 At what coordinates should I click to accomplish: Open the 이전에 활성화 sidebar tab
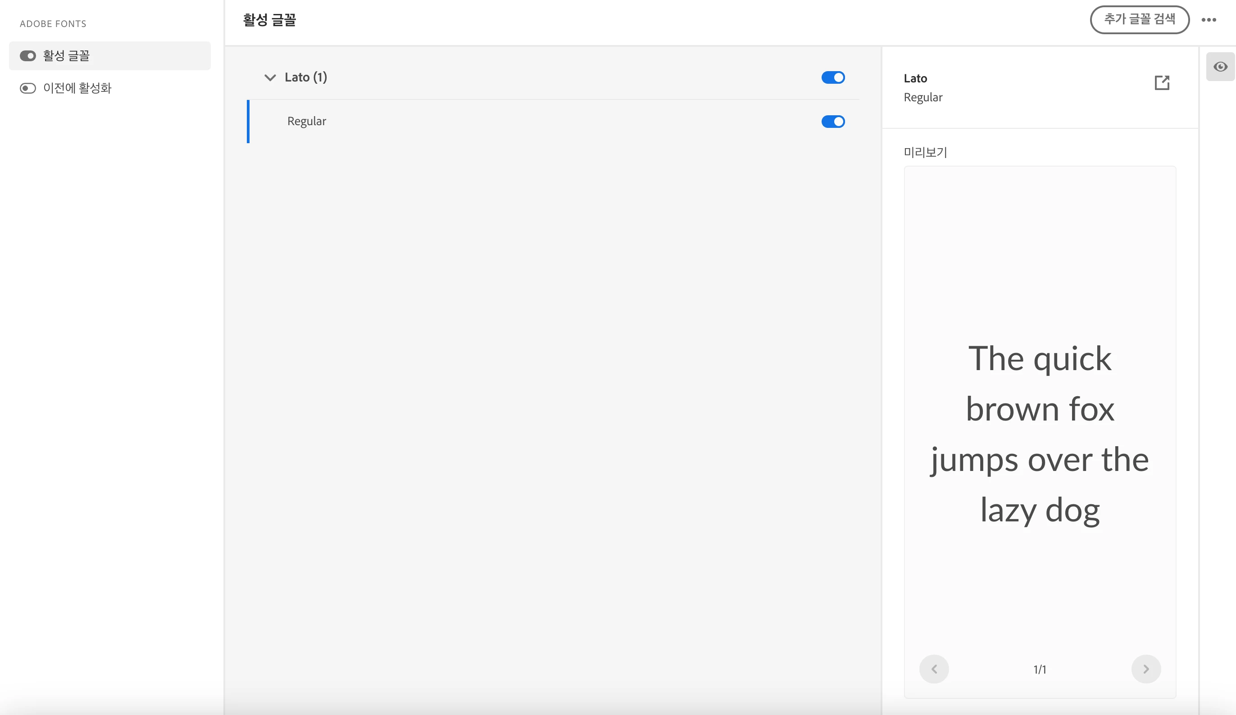pos(77,88)
